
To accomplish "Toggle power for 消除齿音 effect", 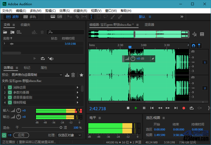I will point(10,87).
